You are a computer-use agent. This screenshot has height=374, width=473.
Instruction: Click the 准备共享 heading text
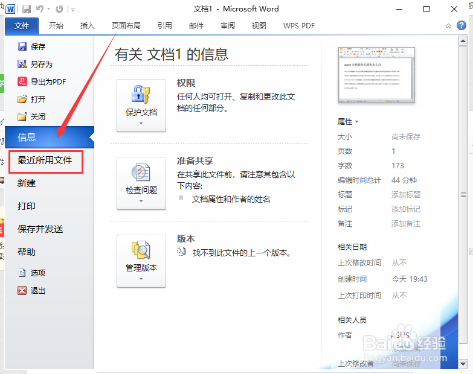tap(195, 161)
